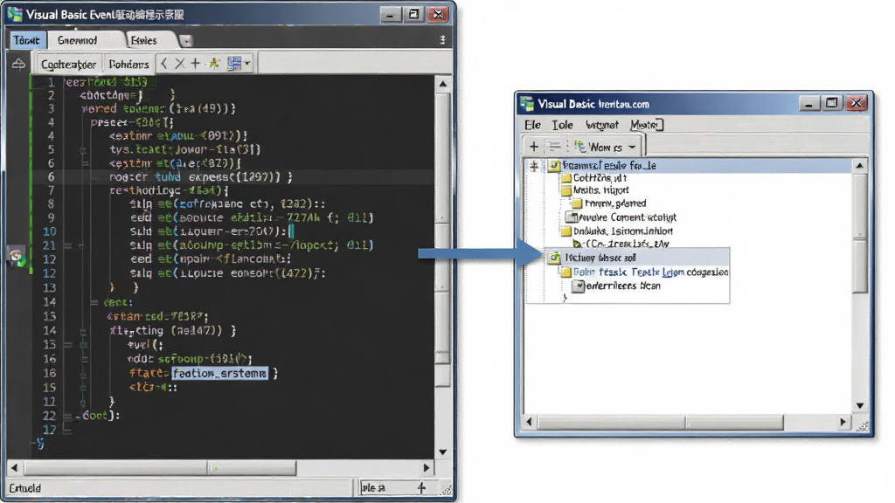Click the lines icon in the right window toolbar
Viewport: 895px width, 503px height.
point(553,147)
